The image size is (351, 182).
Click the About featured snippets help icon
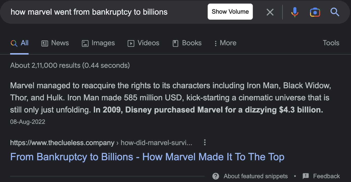click(x=216, y=176)
